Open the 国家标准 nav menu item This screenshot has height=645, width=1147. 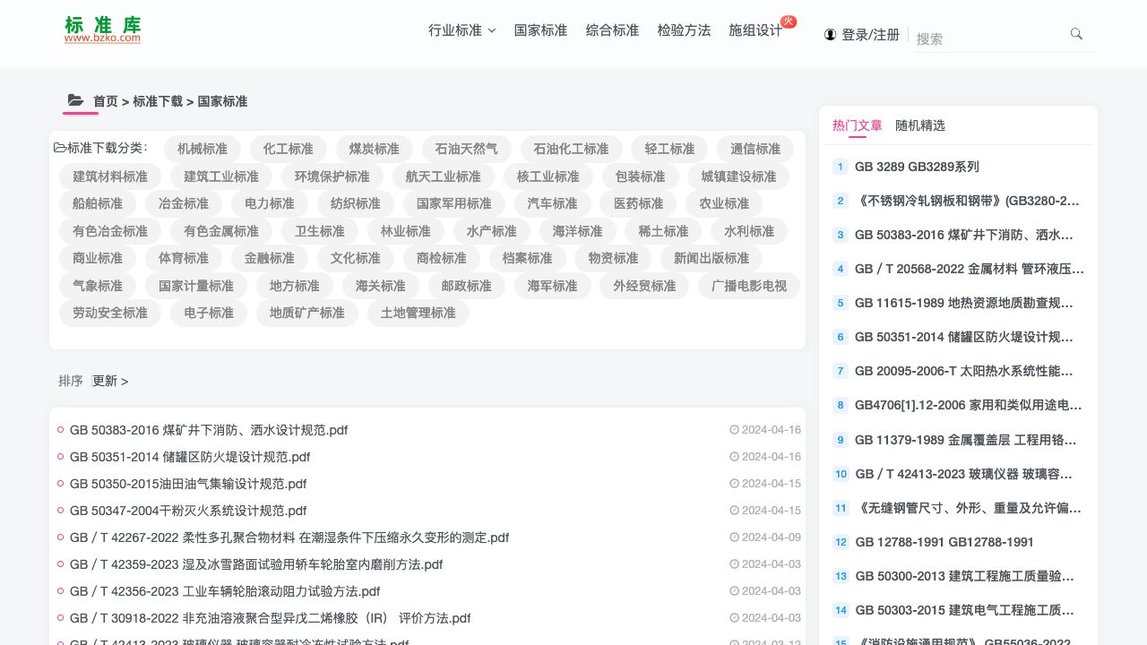(540, 30)
